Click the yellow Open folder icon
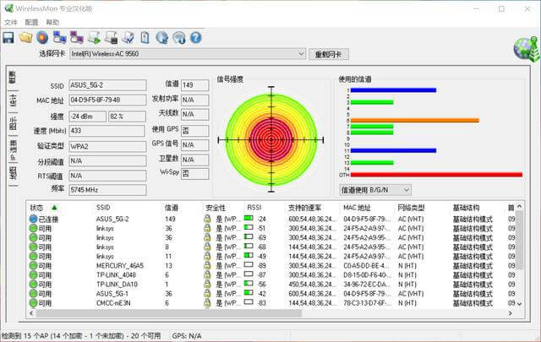Screen dimensions: 541x342 coord(25,37)
